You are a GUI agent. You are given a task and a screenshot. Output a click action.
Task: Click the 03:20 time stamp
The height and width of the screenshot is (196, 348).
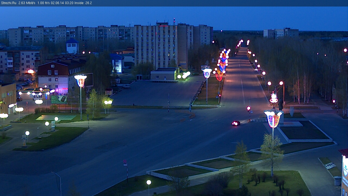(x=69, y=3)
